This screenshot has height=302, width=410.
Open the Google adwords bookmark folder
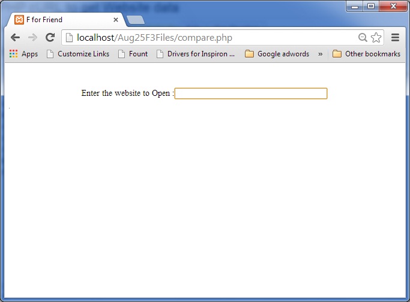(x=277, y=54)
